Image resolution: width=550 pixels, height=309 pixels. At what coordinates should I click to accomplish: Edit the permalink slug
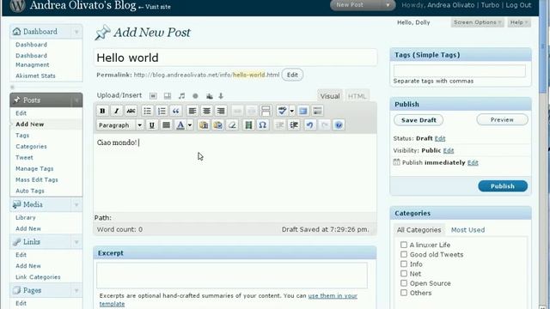pyautogui.click(x=292, y=75)
